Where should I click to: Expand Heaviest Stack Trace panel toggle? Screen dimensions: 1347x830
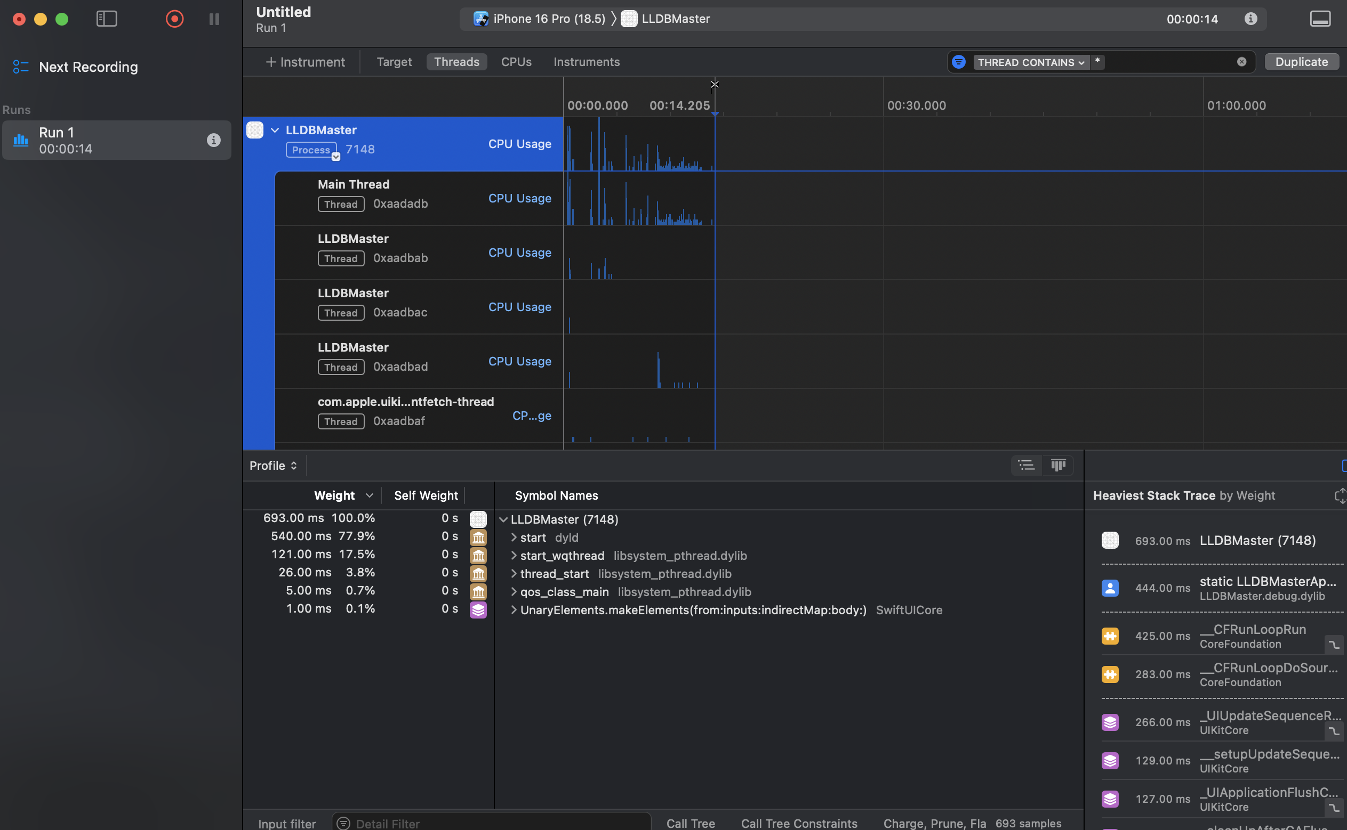pos(1341,495)
